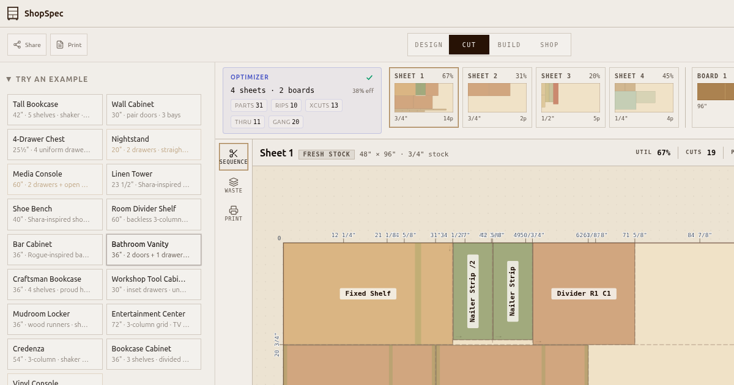Click the Print printer icon in side toolbar
This screenshot has width=734, height=385.
[x=234, y=214]
